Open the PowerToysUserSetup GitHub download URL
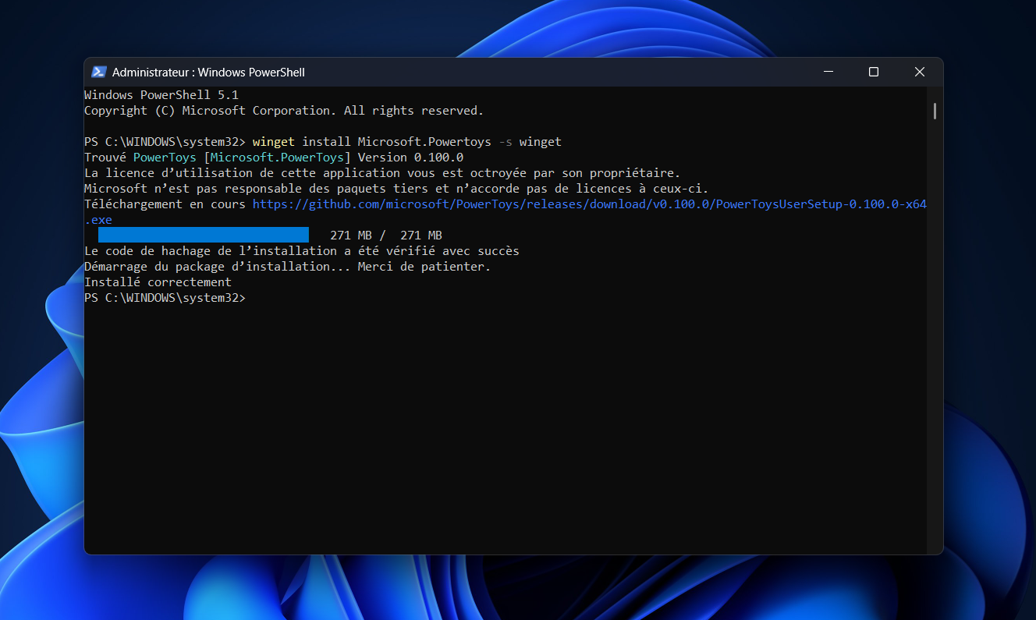This screenshot has width=1036, height=620. coord(506,211)
